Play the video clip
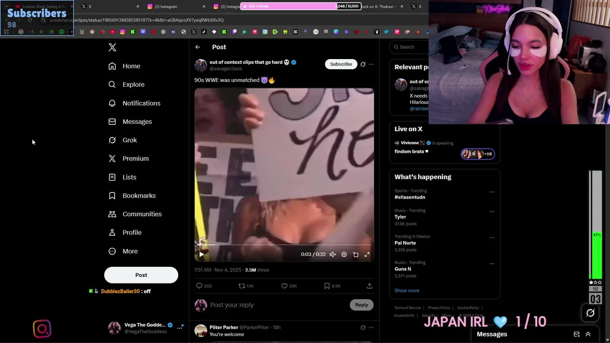This screenshot has height=343, width=610. click(x=202, y=254)
